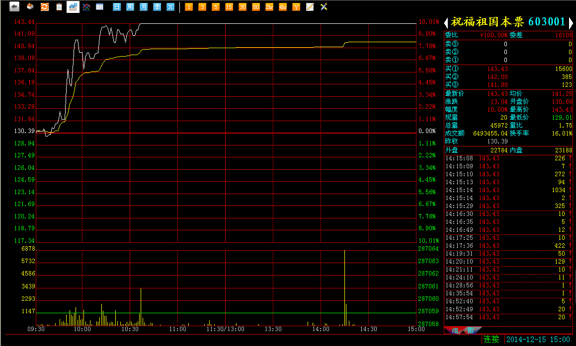Open the tools settings wrench icon
Viewport: 576px width, 346px height.
pos(324,7)
